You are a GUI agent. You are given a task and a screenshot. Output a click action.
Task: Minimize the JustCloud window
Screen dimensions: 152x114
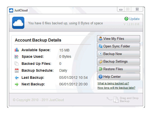[121, 9]
